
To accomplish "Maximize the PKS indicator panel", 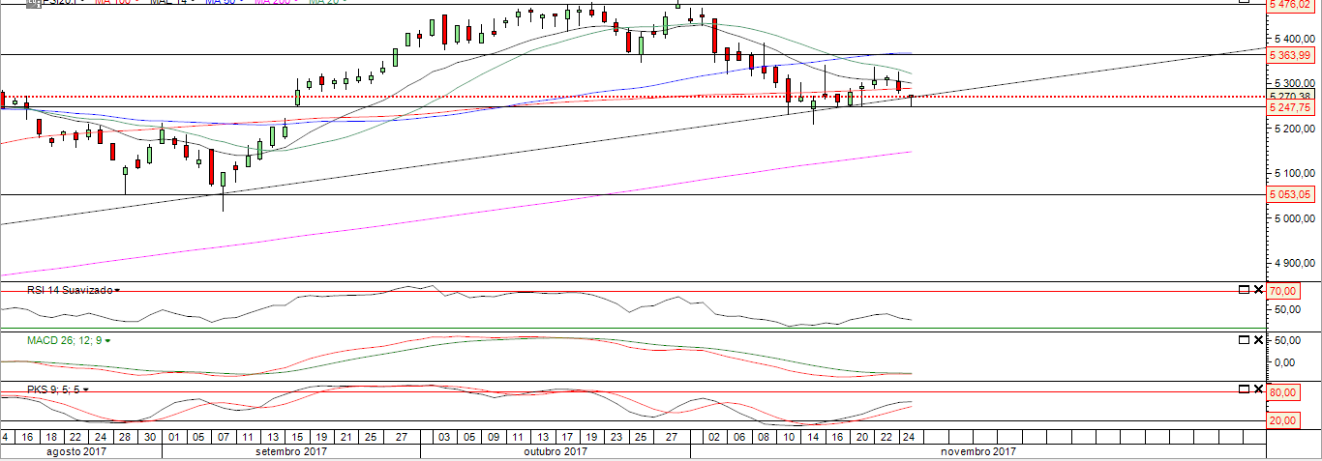I will point(1245,389).
